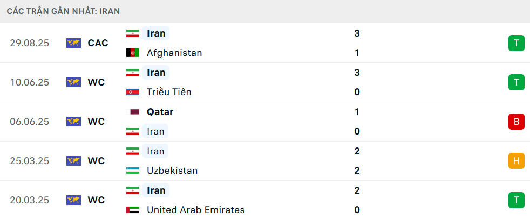Select the CAC competition label
This screenshot has width=530, height=219.
98,43
